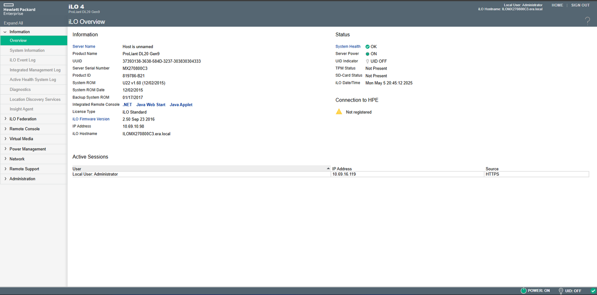Click the green System Health OK icon
Viewport: 597px width, 295px height.
coord(368,47)
